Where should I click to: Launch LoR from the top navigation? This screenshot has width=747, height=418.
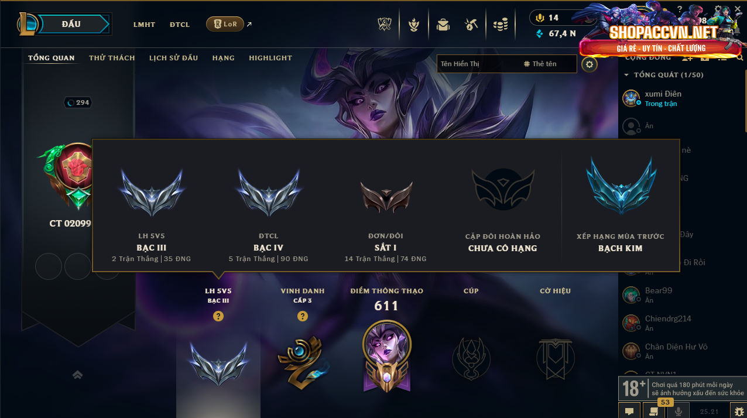[x=225, y=24]
